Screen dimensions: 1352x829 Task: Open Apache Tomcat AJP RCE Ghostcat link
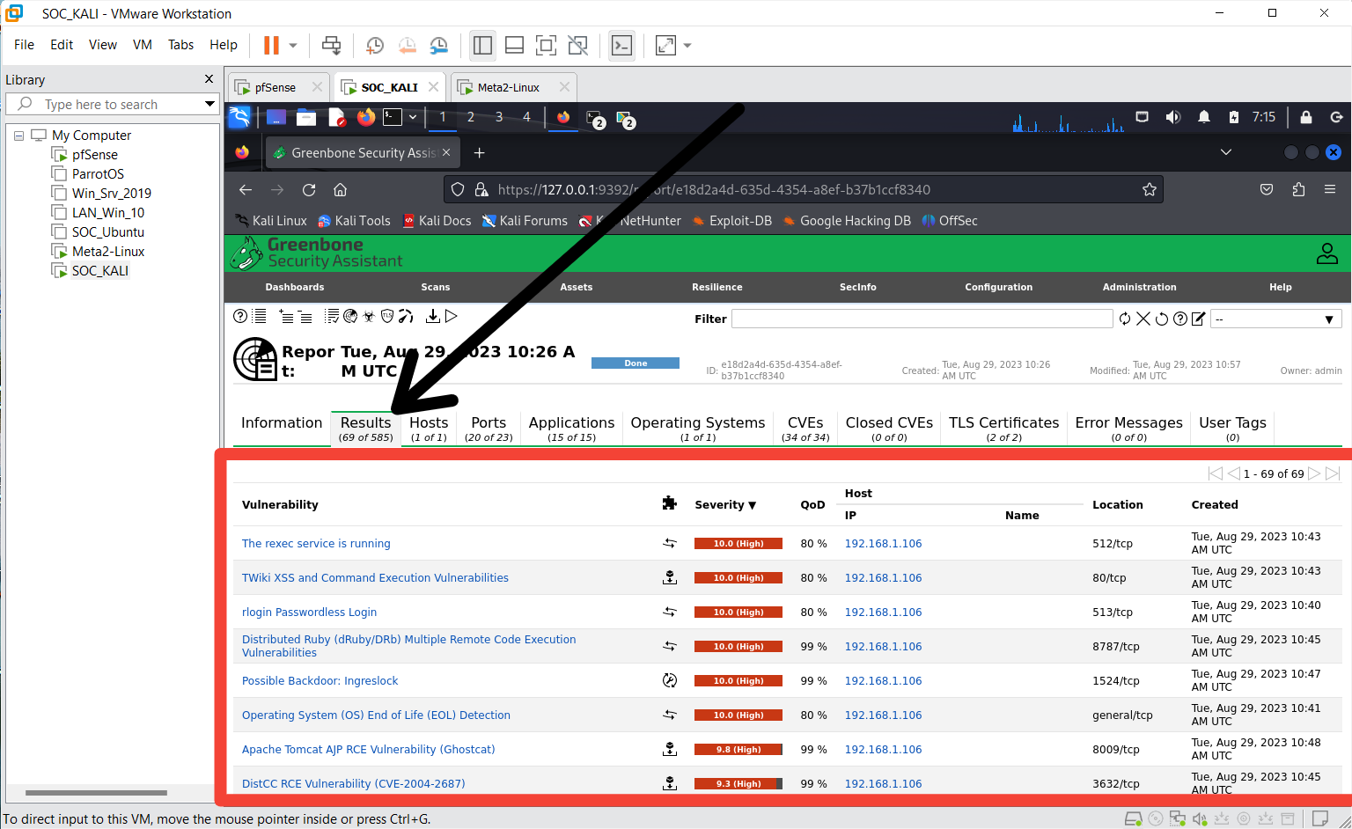pyautogui.click(x=369, y=750)
